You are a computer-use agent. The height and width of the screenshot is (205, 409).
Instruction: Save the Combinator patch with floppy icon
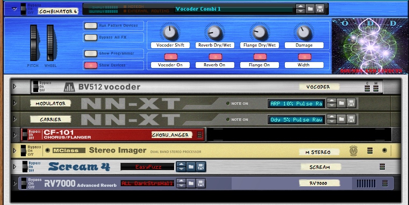point(320,9)
